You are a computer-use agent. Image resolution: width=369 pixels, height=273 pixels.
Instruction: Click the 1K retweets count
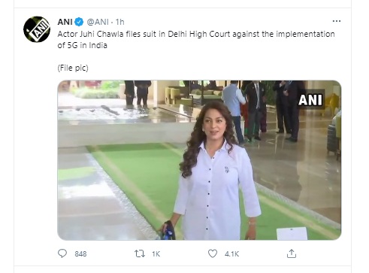coord(156,254)
